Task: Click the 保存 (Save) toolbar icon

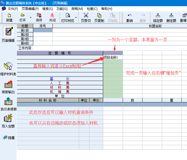Action: [39, 15]
